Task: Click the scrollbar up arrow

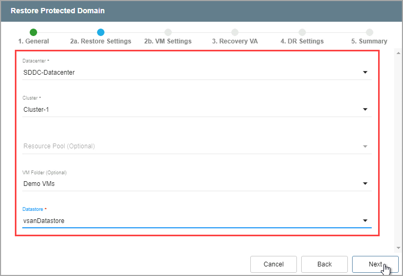Action: point(398,54)
